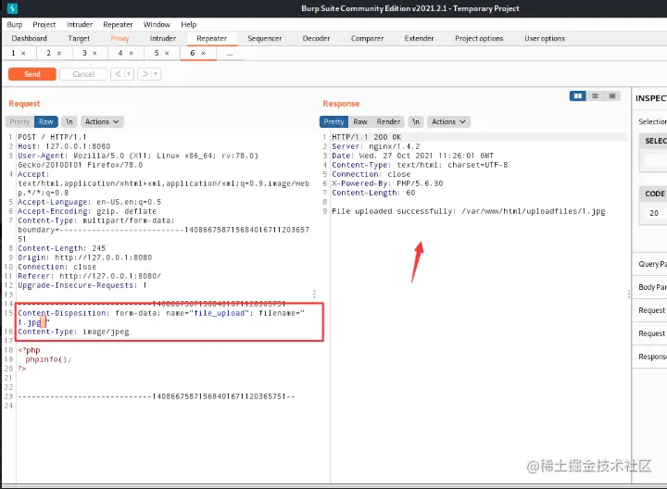Switch to the Extender tab
The image size is (667, 489).
point(419,38)
